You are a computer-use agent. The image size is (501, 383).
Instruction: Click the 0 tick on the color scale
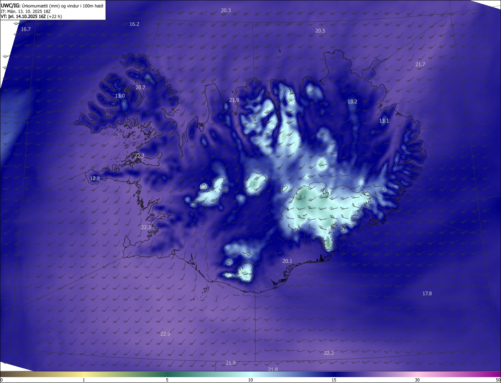point(2,380)
